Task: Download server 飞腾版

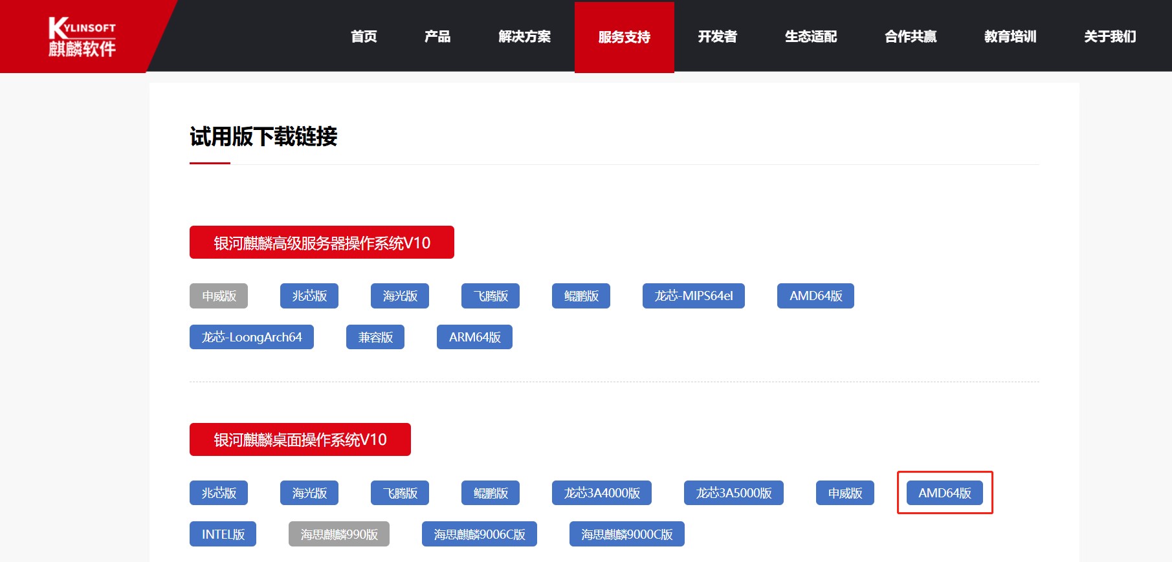Action: tap(491, 296)
